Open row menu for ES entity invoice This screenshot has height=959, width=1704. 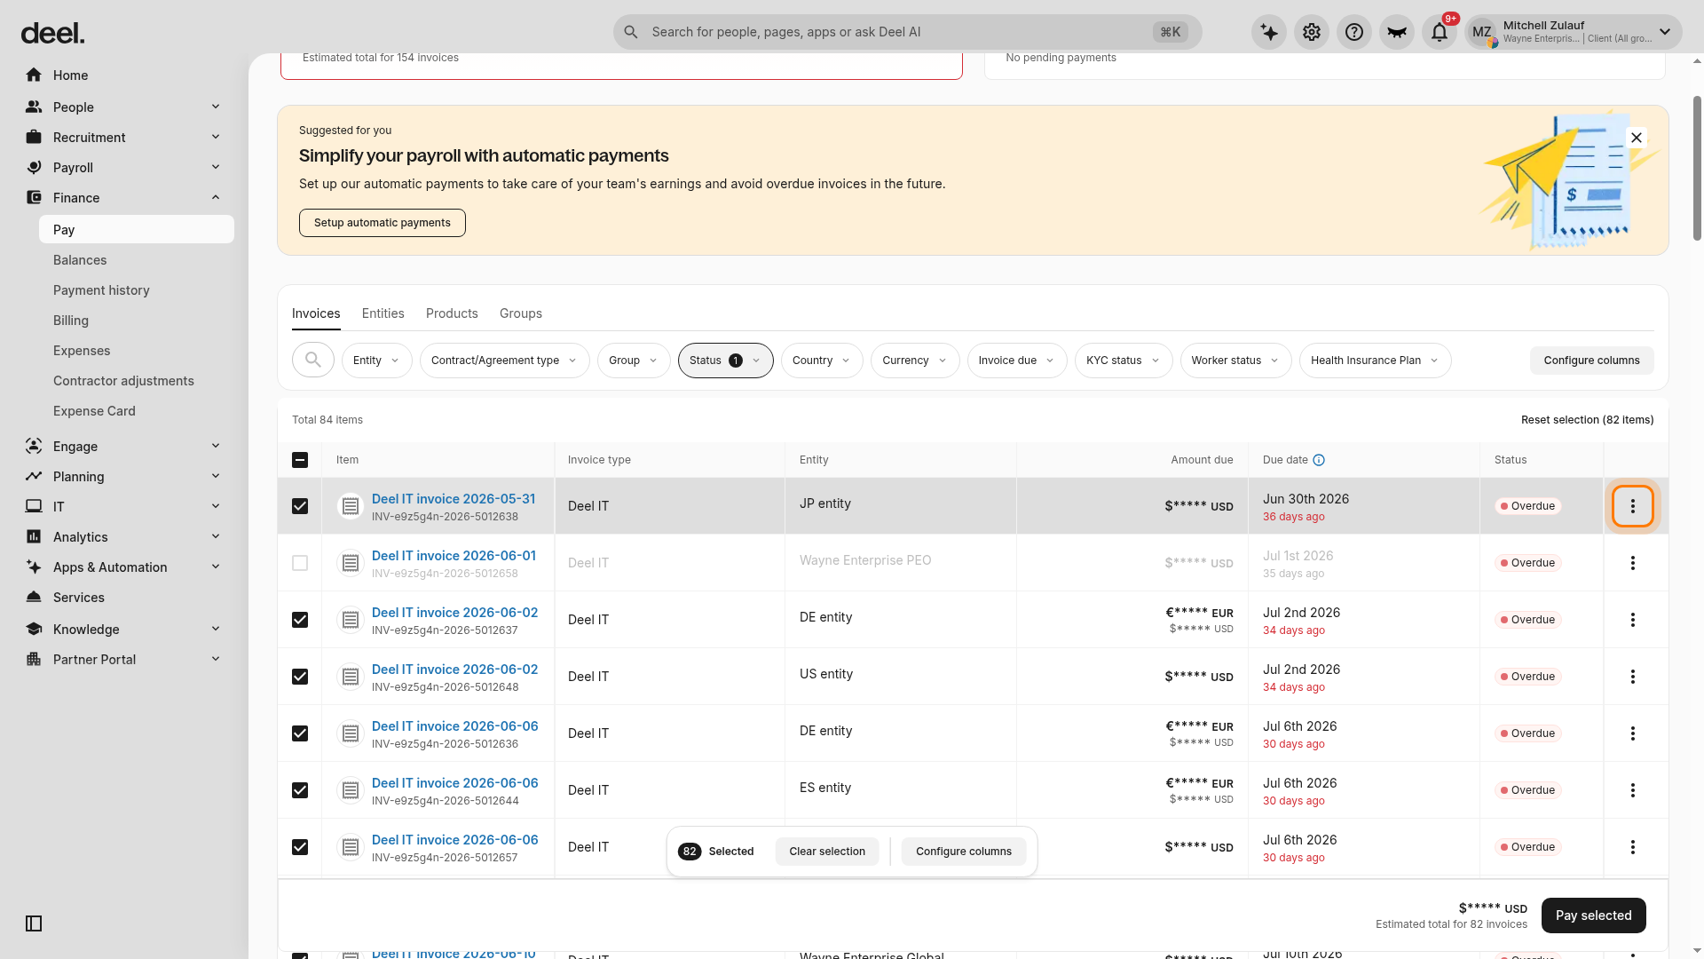[x=1633, y=790]
